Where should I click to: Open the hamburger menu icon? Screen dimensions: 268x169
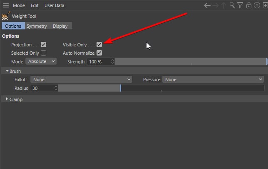pyautogui.click(x=6, y=5)
